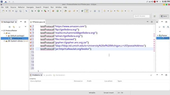Click in the Quick Access field
The height and width of the screenshot is (95, 170).
[142, 16]
